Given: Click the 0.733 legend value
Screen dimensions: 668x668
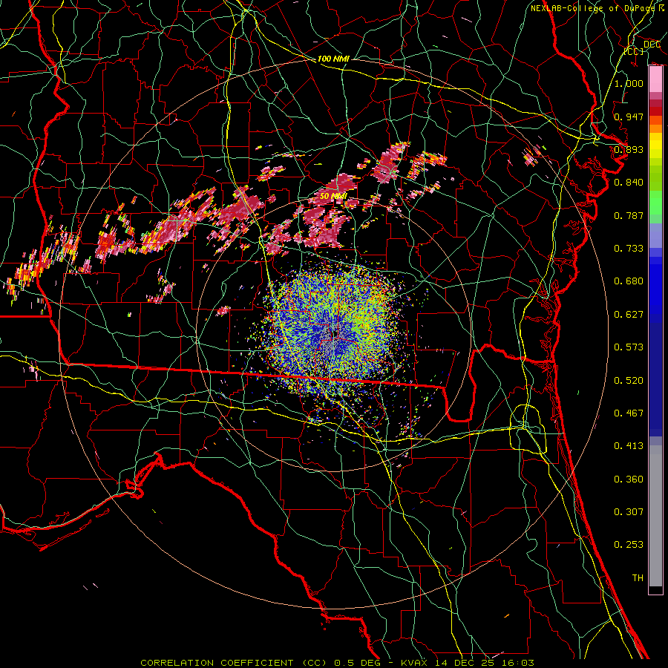Looking at the screenshot, I should (629, 249).
